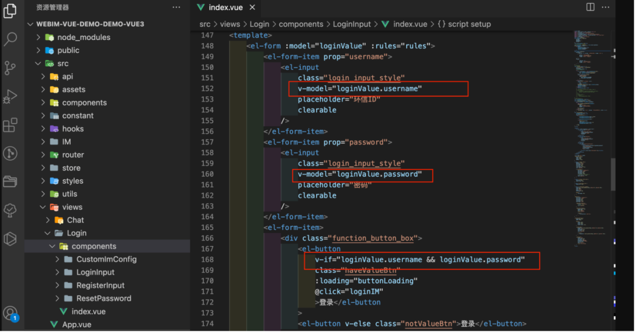Viewport: 636px width, 333px height.
Task: Open the project folders activity bar icon
Action: click(x=10, y=181)
